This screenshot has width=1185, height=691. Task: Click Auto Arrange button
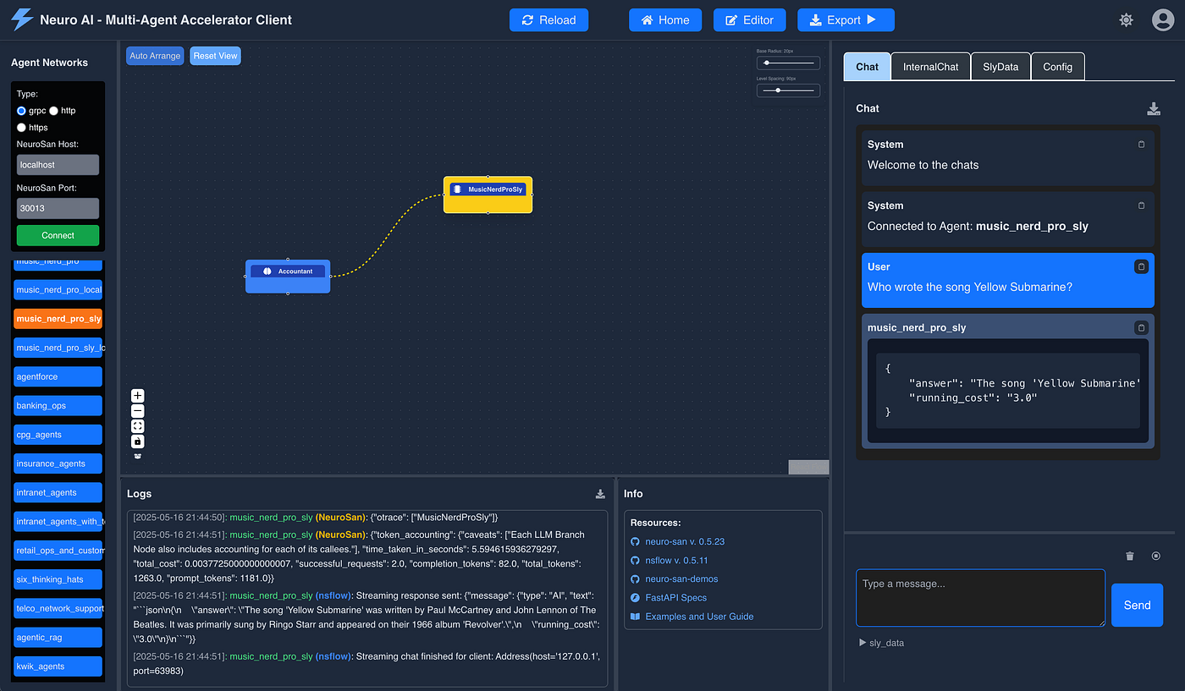pos(155,56)
